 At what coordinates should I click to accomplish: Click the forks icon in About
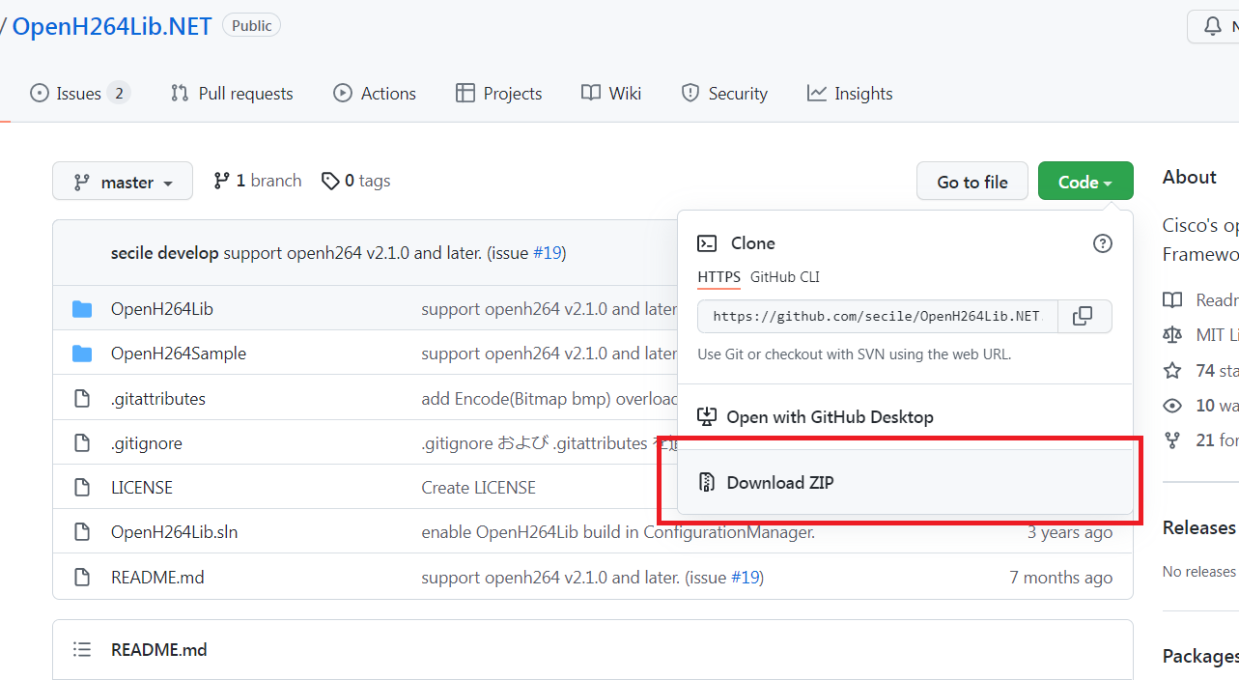coord(1172,440)
